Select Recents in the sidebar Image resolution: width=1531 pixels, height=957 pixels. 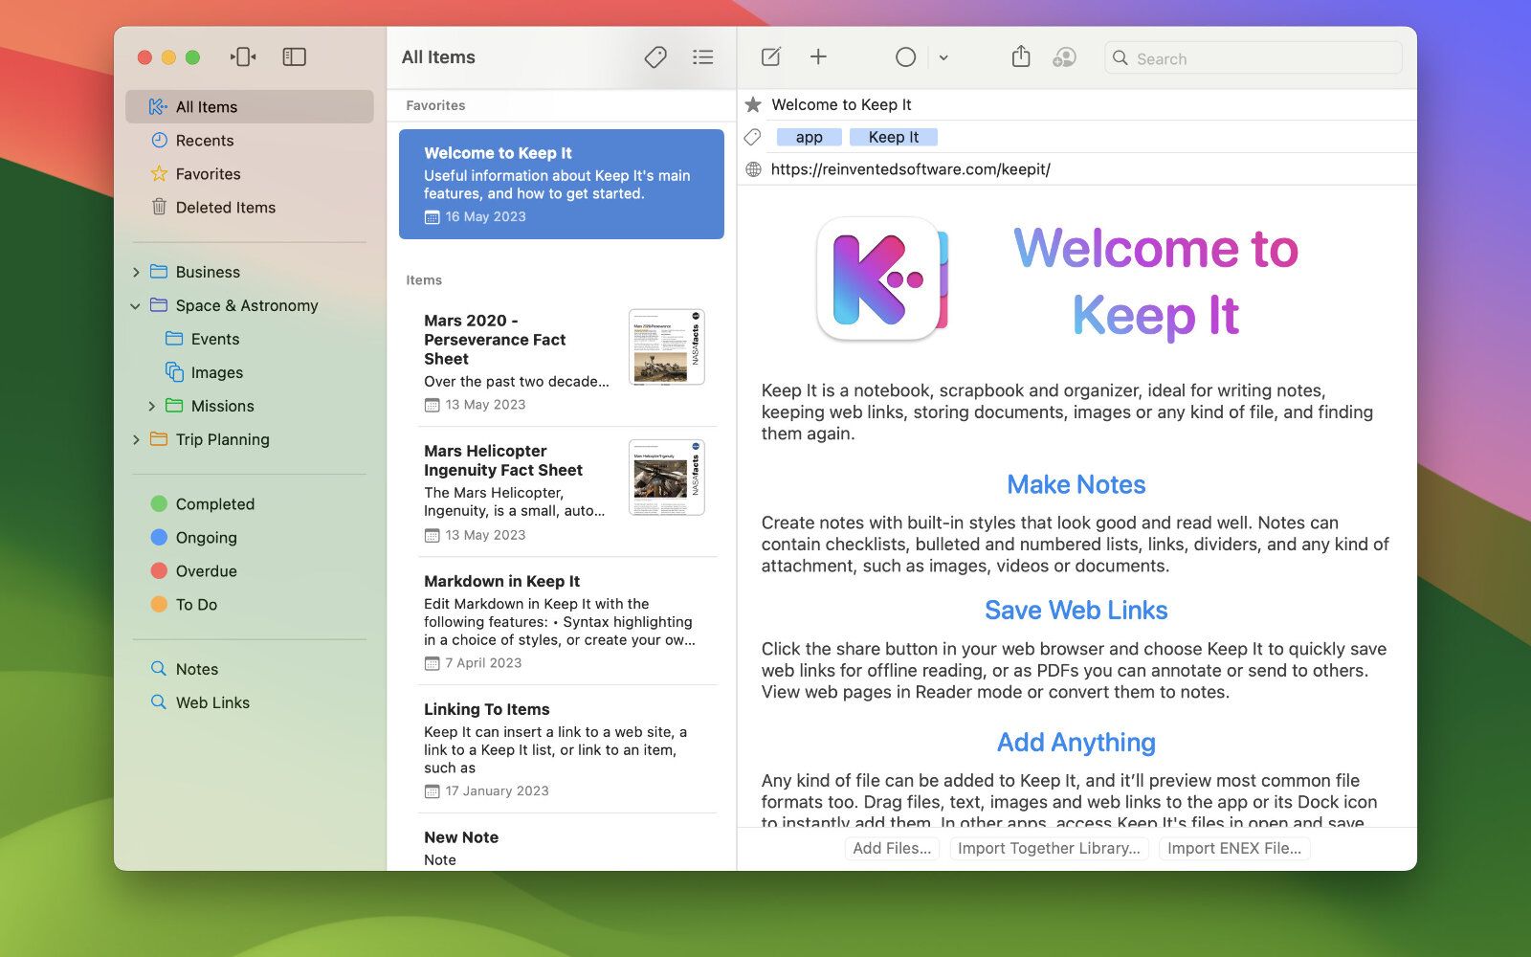click(204, 141)
